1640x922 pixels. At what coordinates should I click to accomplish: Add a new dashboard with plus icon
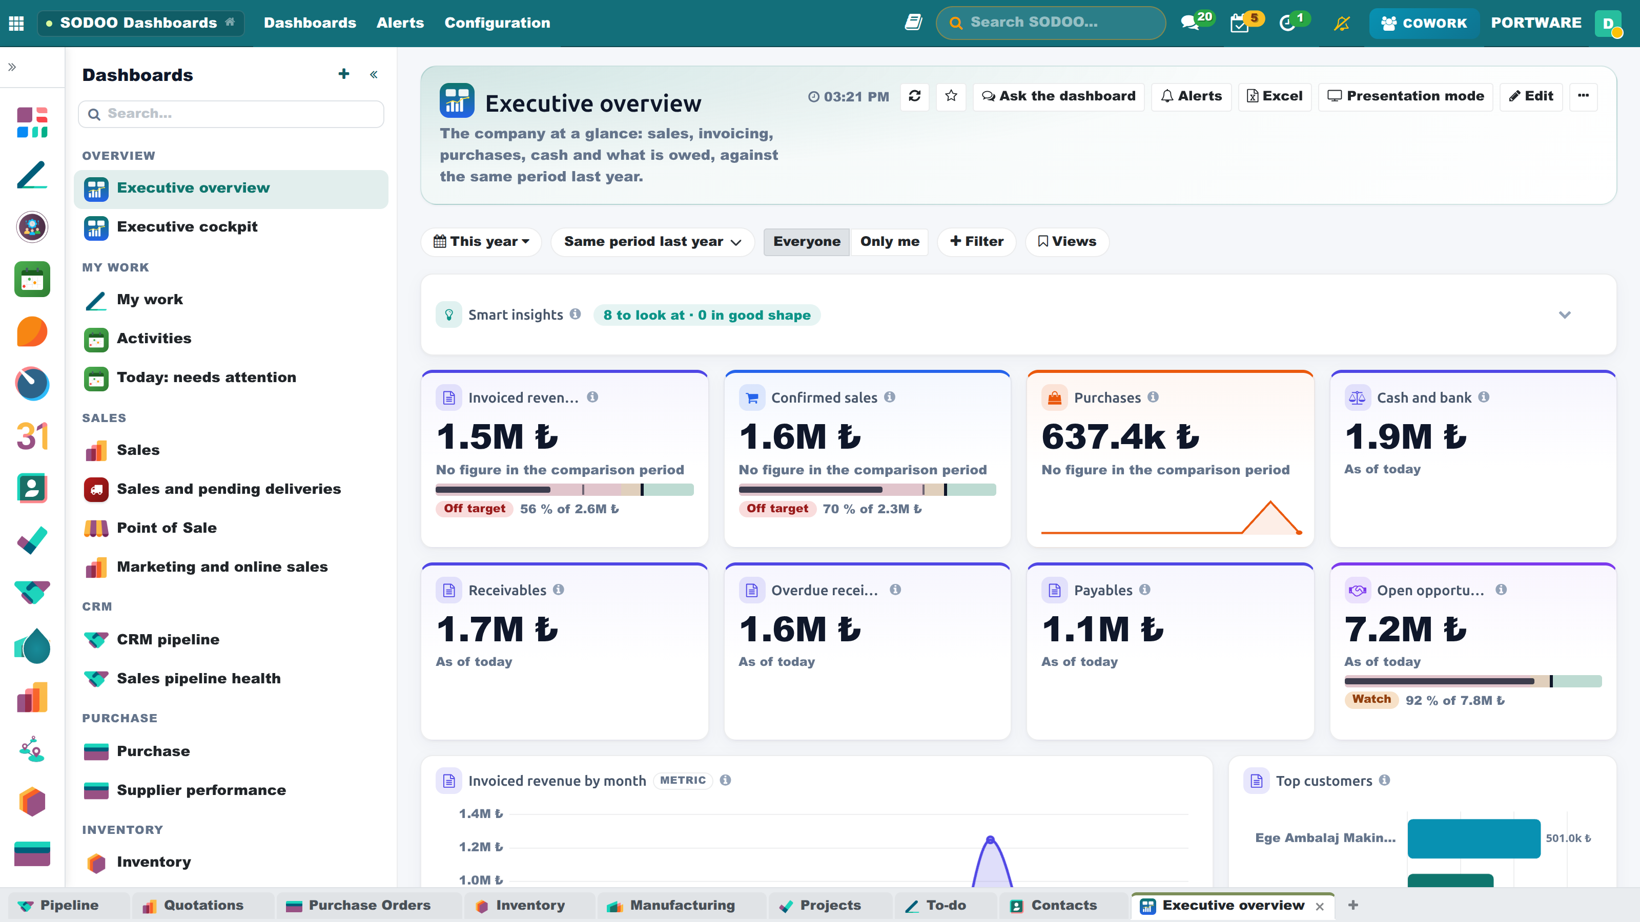point(344,74)
